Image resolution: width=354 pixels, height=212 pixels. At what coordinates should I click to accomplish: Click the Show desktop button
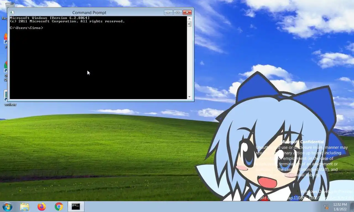tap(352, 206)
